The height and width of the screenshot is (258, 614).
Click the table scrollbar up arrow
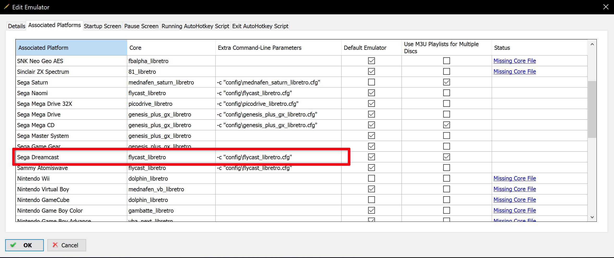click(592, 44)
